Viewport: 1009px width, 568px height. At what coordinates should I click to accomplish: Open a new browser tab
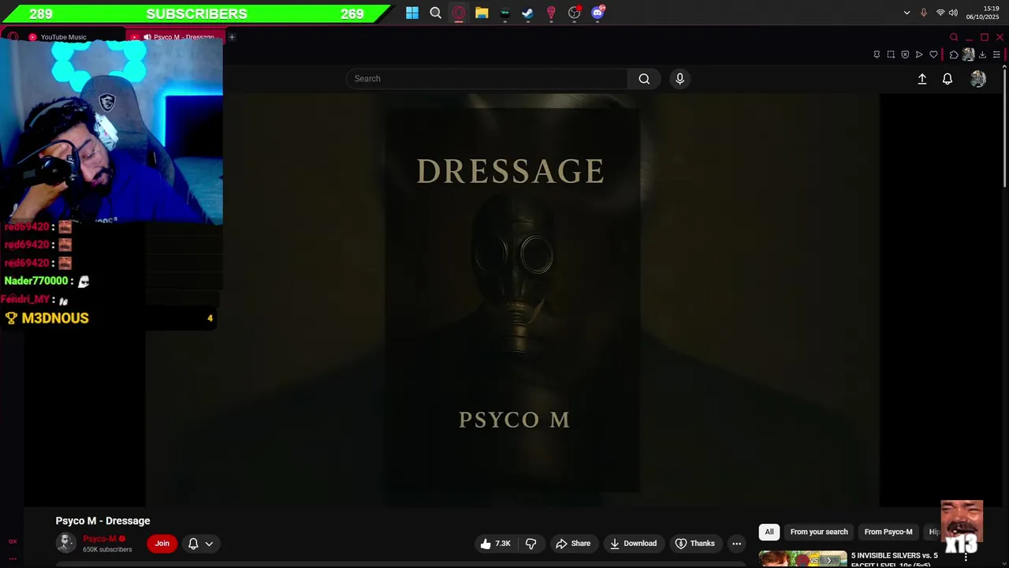coord(232,37)
